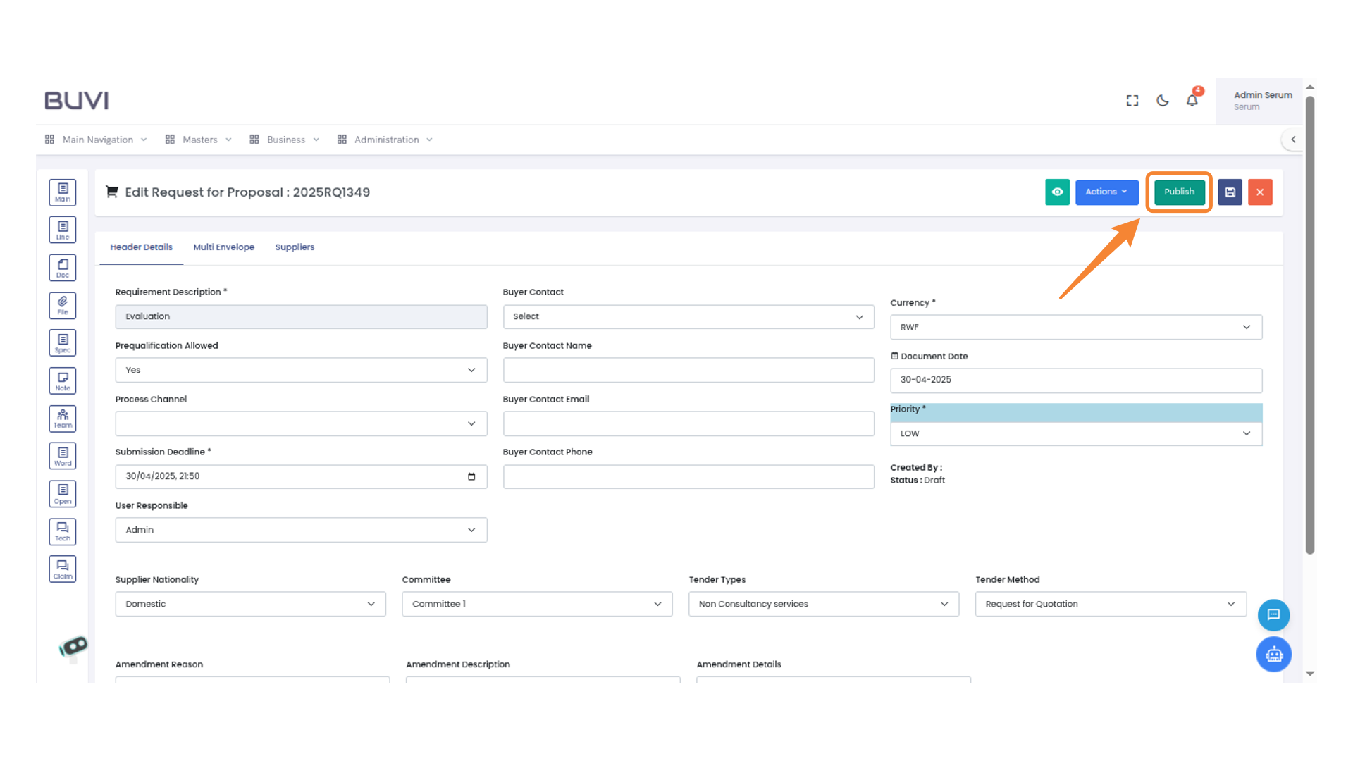Open the chatbot robot icon
1353x761 pixels.
coord(1273,655)
